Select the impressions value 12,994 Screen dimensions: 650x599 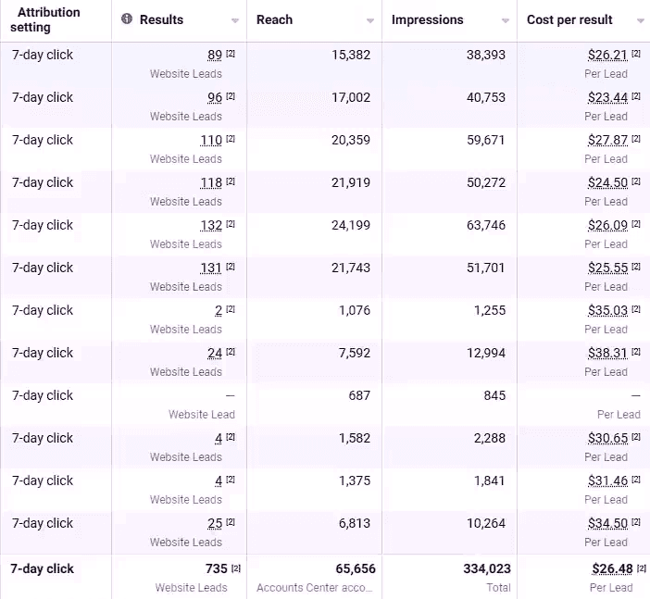pos(486,353)
